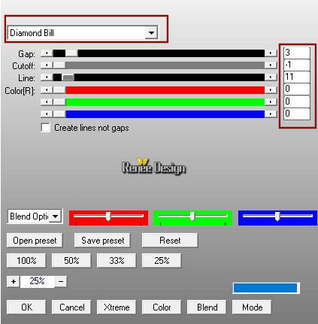Click the Gap slider right arrow
The width and height of the screenshot is (318, 324).
271,53
